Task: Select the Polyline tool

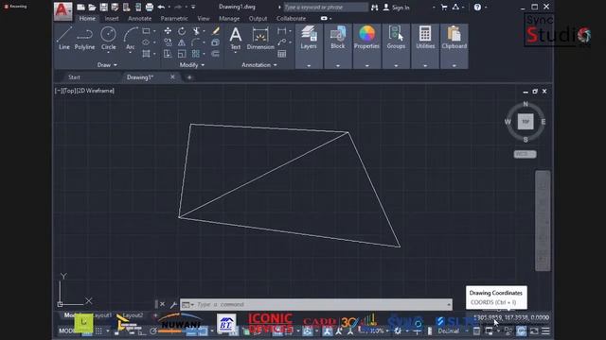Action: [x=84, y=39]
